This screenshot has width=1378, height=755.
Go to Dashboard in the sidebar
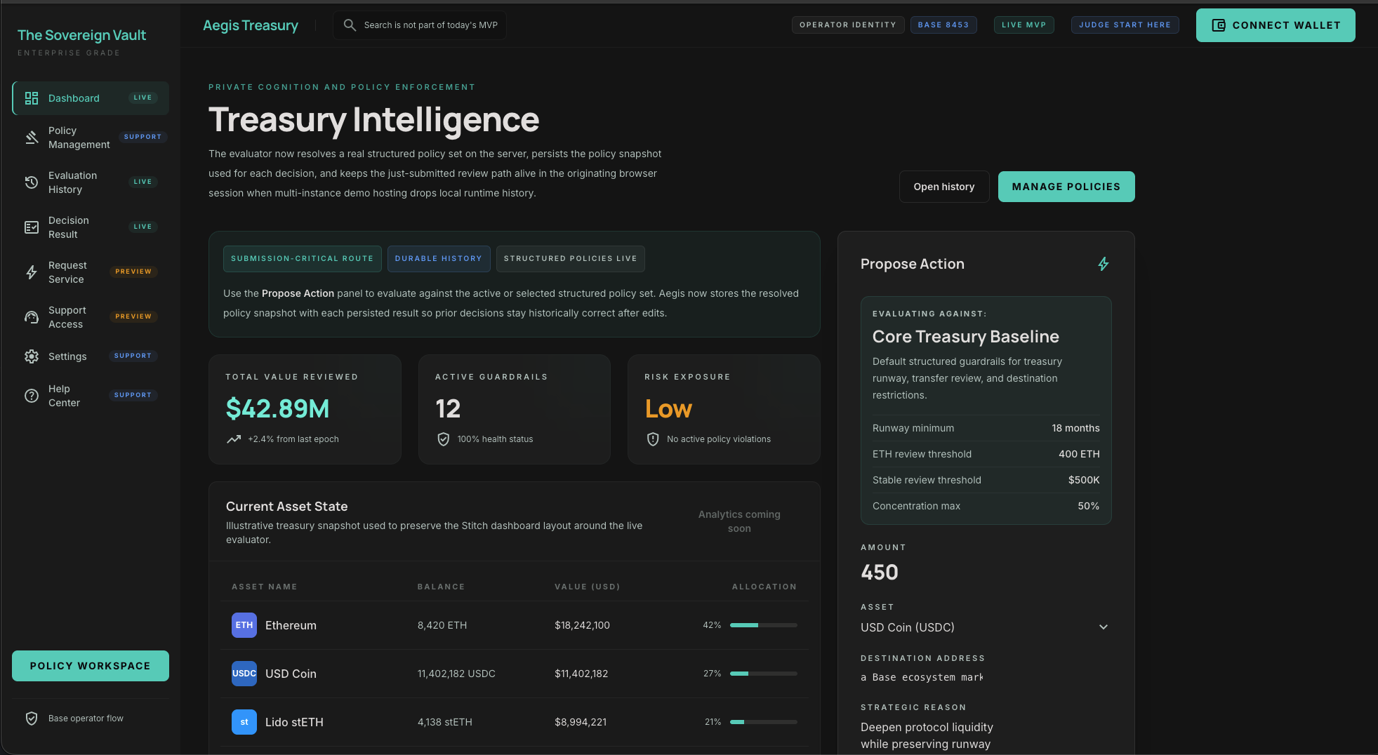point(91,98)
